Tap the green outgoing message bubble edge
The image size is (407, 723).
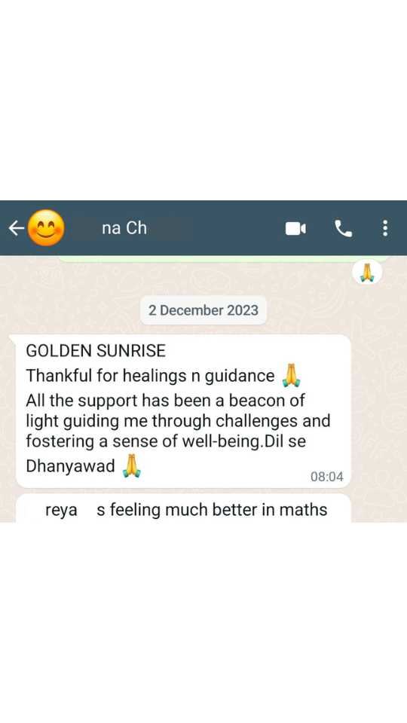[x=225, y=258]
